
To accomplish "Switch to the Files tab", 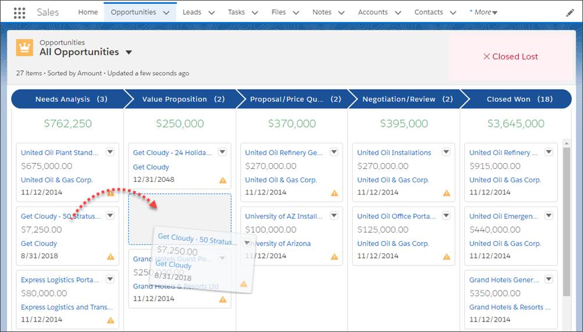I will (279, 12).
